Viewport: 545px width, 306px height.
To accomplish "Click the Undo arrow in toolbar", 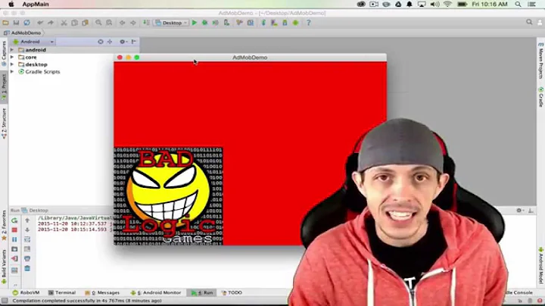I will (40, 23).
